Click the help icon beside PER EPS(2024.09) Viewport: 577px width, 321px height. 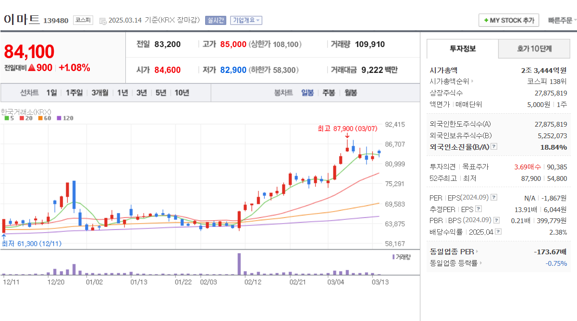494,198
